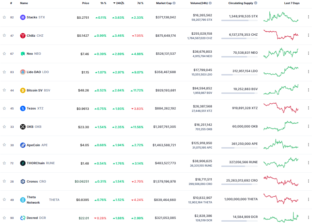Screen dimensions: 315x223
Task: Open the Cronos 7-day sparkline chart
Action: pyautogui.click(x=281, y=181)
